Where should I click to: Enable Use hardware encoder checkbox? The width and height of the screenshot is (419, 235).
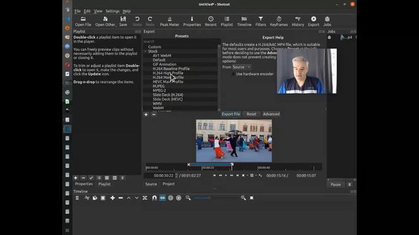[x=233, y=74]
